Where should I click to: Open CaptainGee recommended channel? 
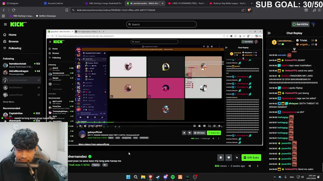click(21, 115)
